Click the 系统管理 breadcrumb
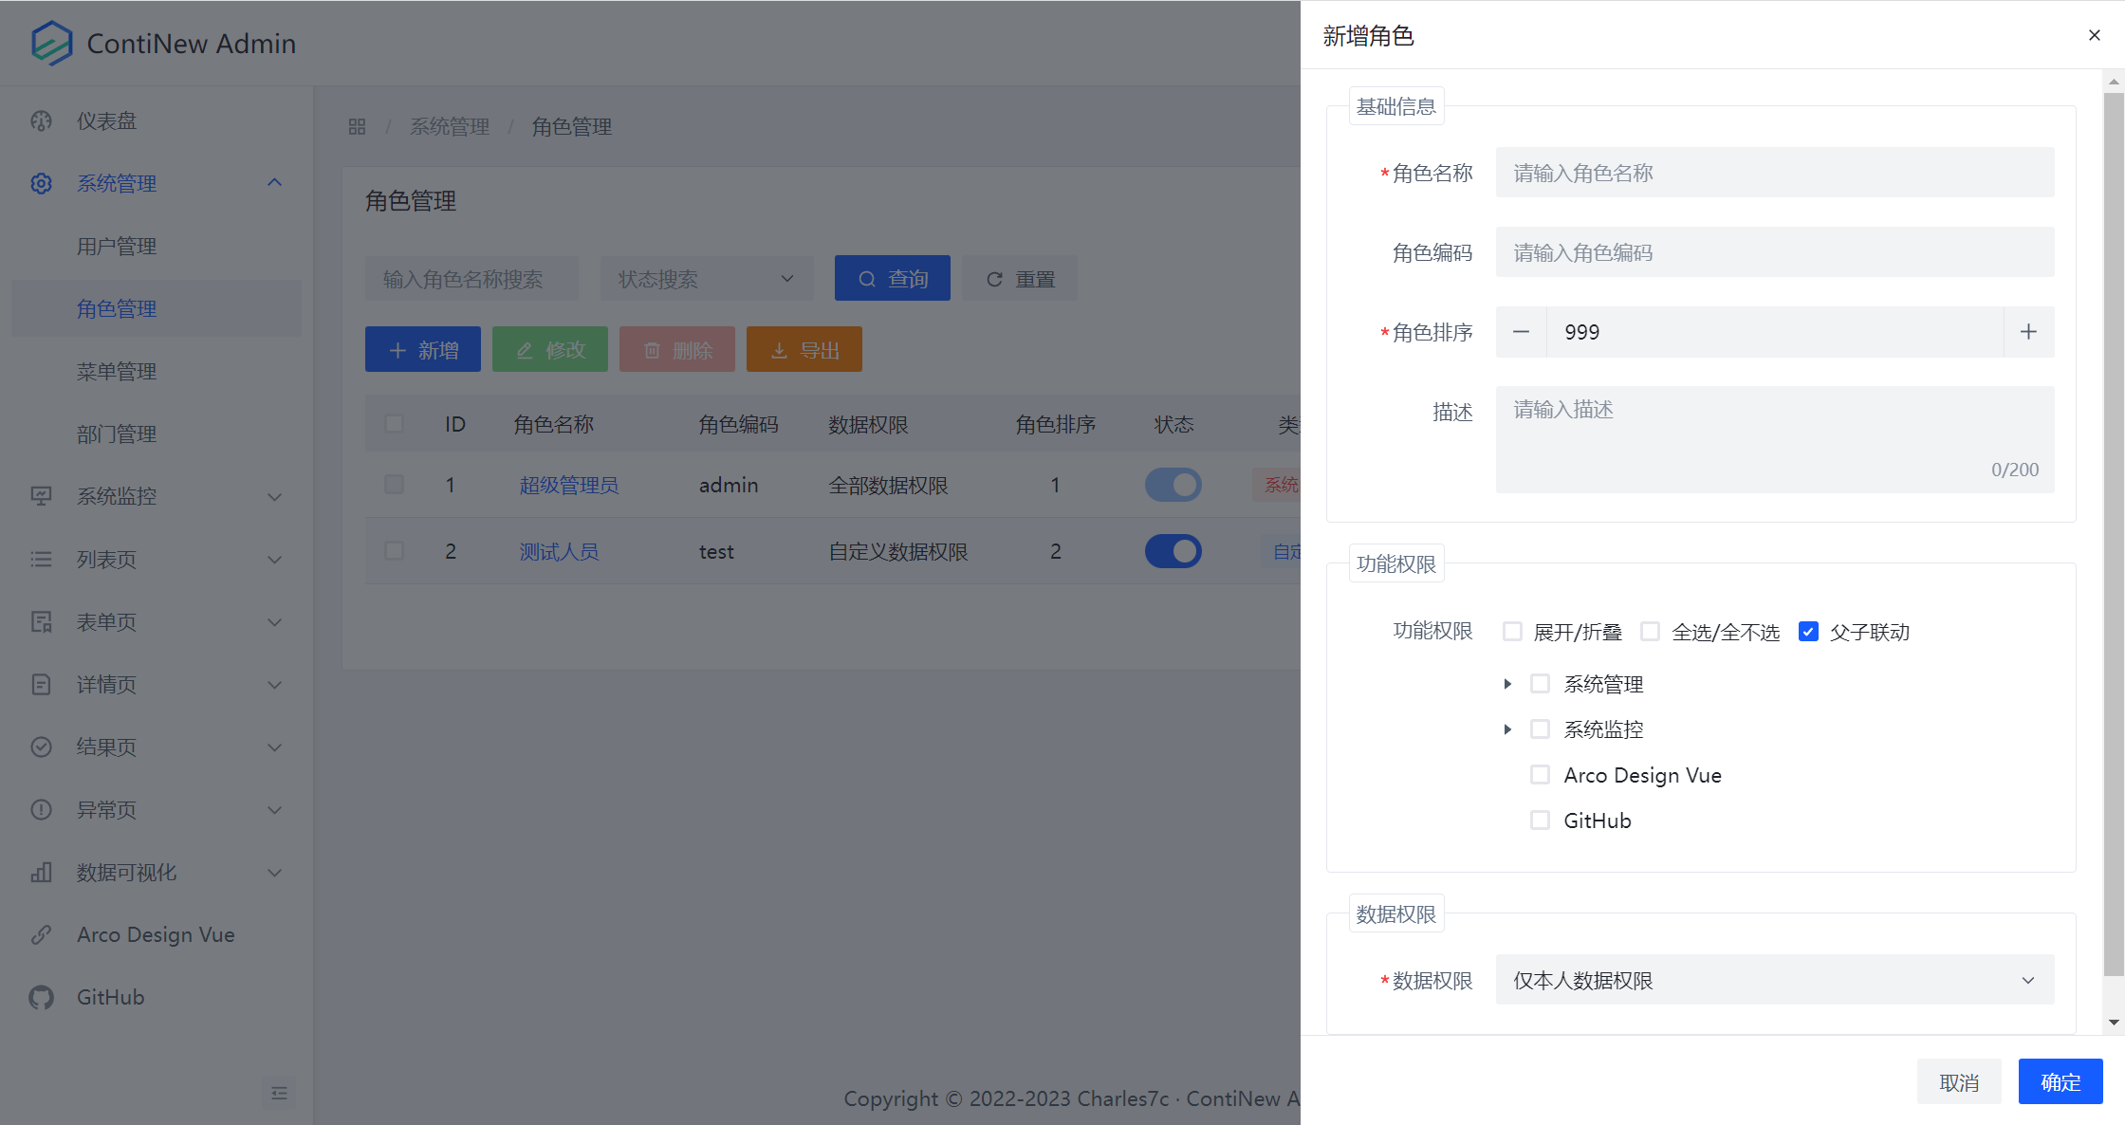 450,126
